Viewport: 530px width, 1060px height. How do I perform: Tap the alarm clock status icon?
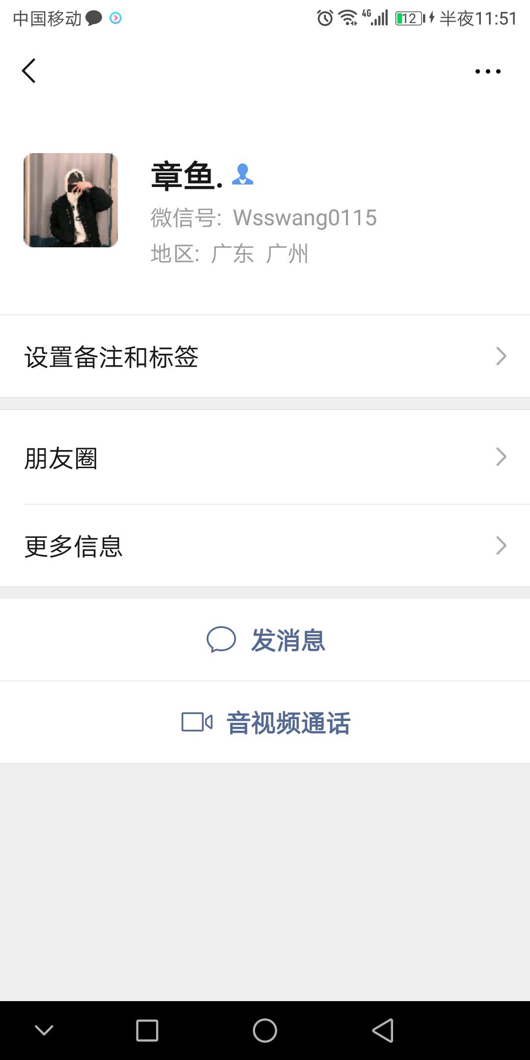[x=325, y=18]
